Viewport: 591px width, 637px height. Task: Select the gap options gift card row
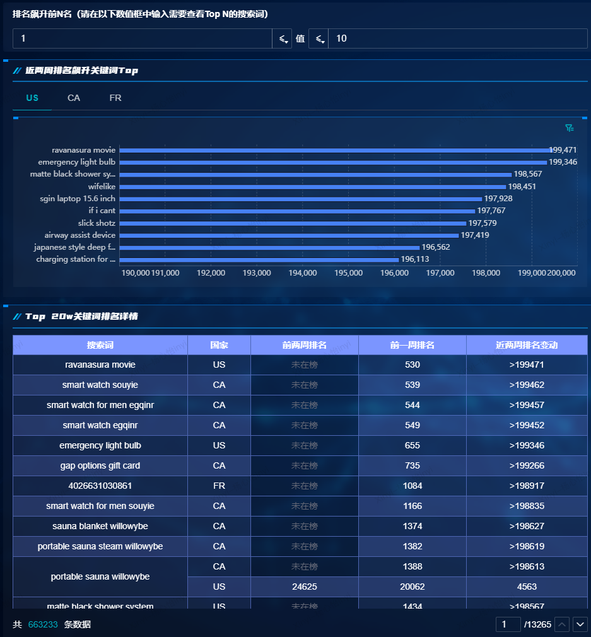tap(100, 465)
